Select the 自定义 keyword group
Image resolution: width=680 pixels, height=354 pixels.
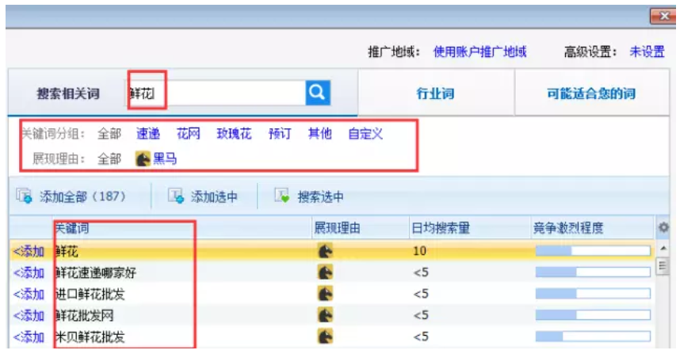click(365, 134)
